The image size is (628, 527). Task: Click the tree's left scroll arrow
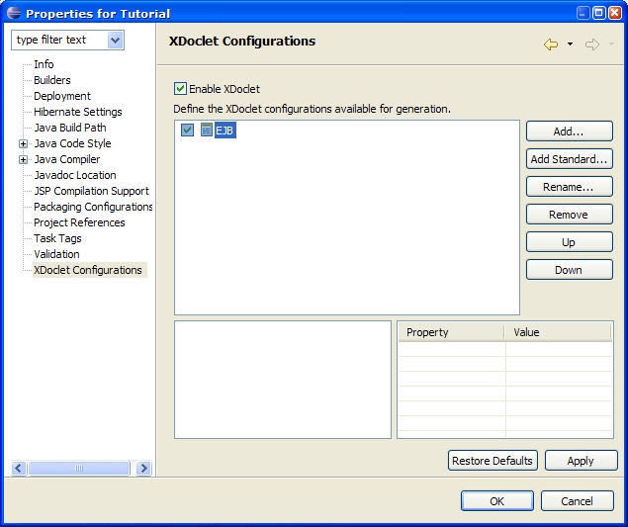19,468
